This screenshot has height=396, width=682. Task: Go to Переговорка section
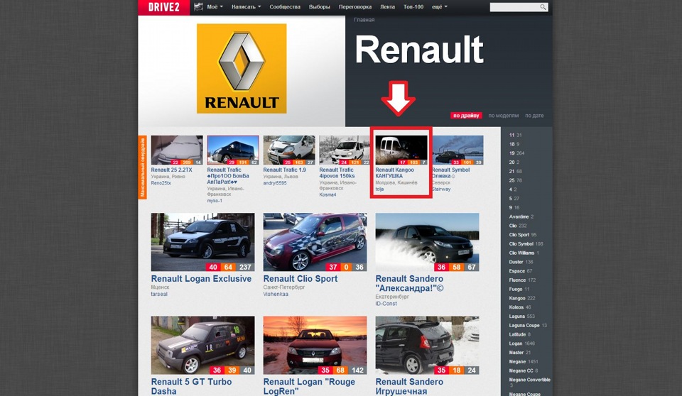tap(355, 6)
